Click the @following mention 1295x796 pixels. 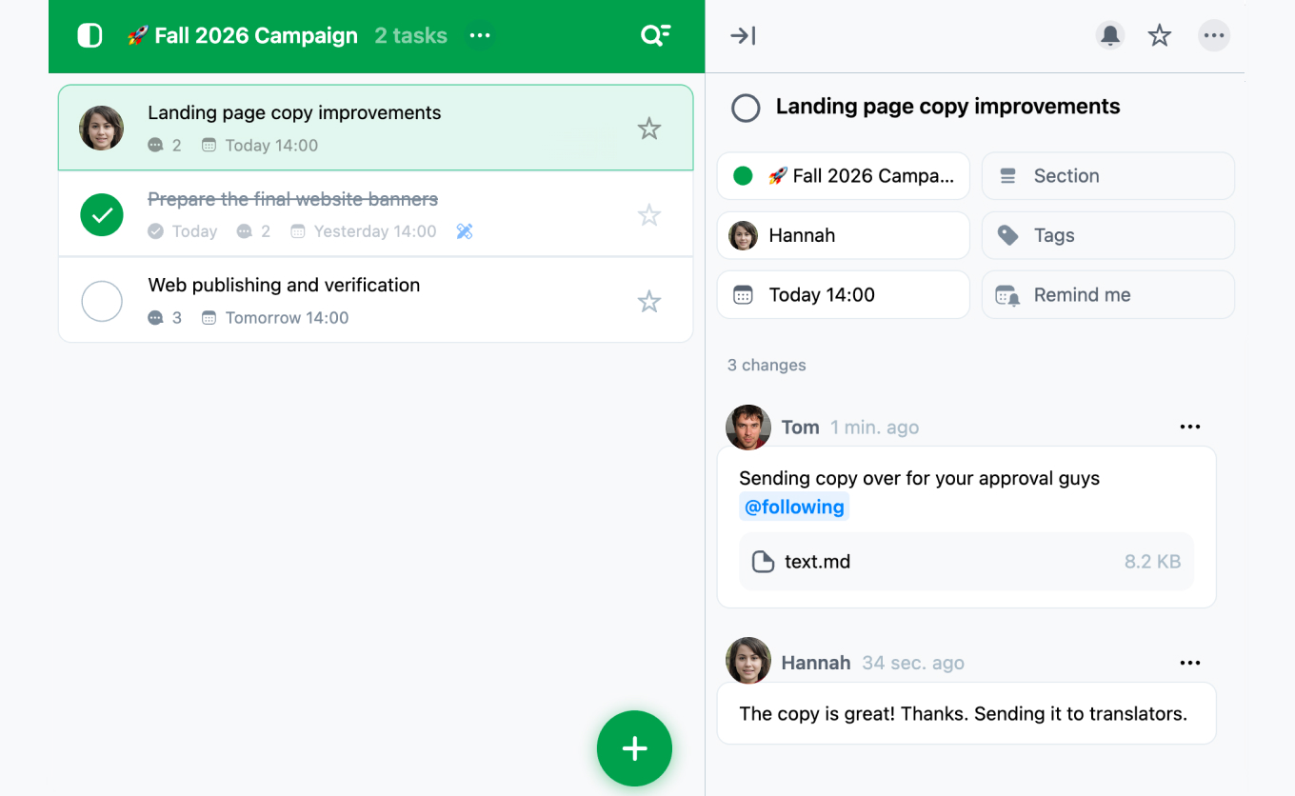tap(794, 507)
